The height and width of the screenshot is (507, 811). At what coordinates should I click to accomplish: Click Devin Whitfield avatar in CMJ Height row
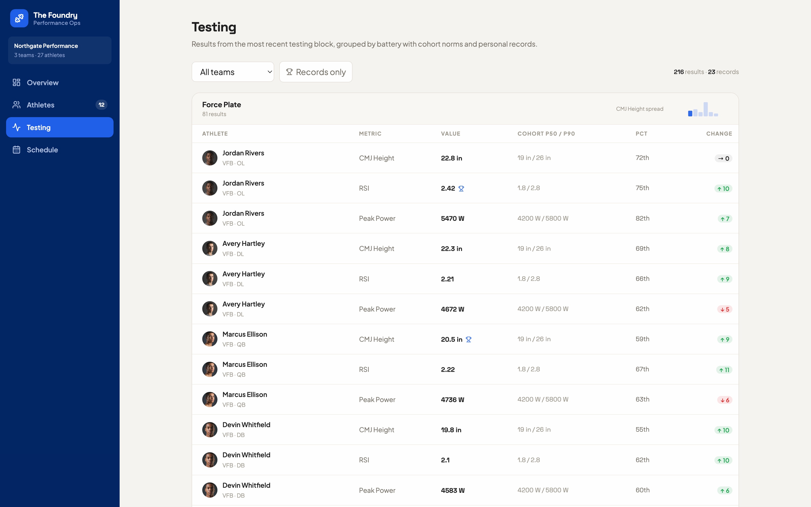[x=210, y=429]
